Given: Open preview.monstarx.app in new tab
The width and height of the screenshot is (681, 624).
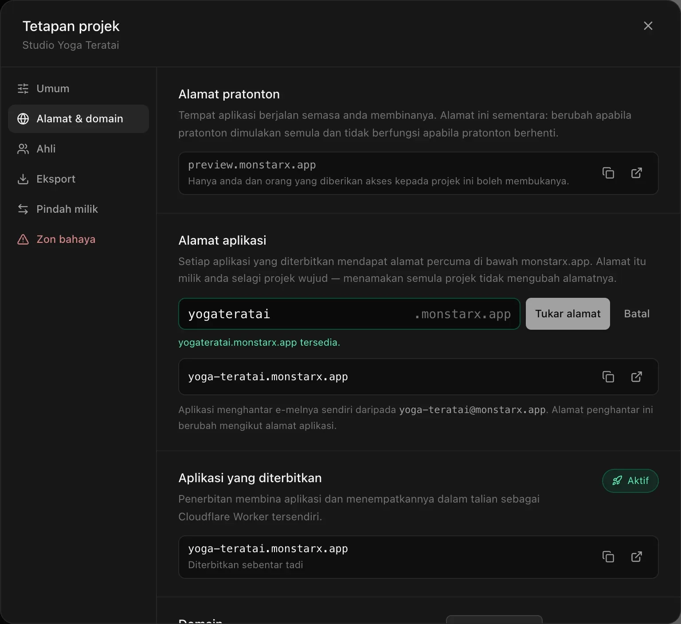Looking at the screenshot, I should tap(637, 173).
